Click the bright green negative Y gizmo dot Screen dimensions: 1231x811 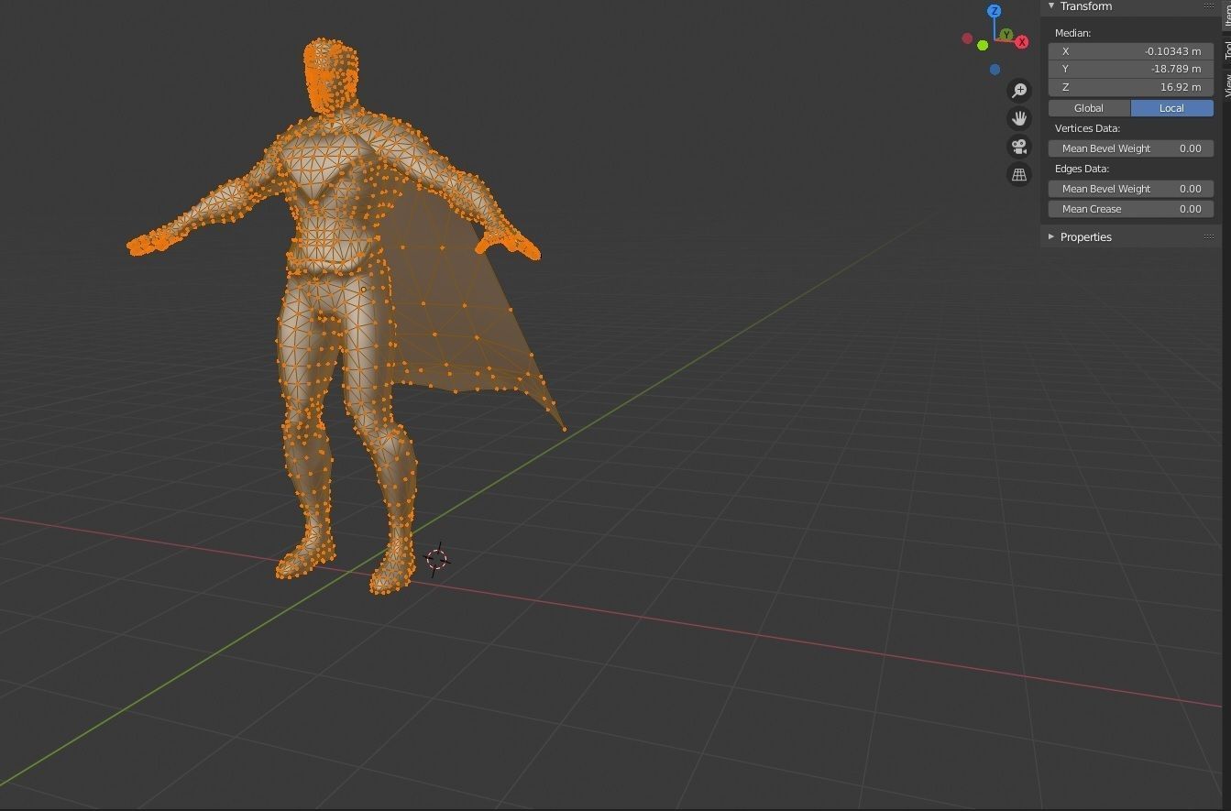click(x=983, y=46)
